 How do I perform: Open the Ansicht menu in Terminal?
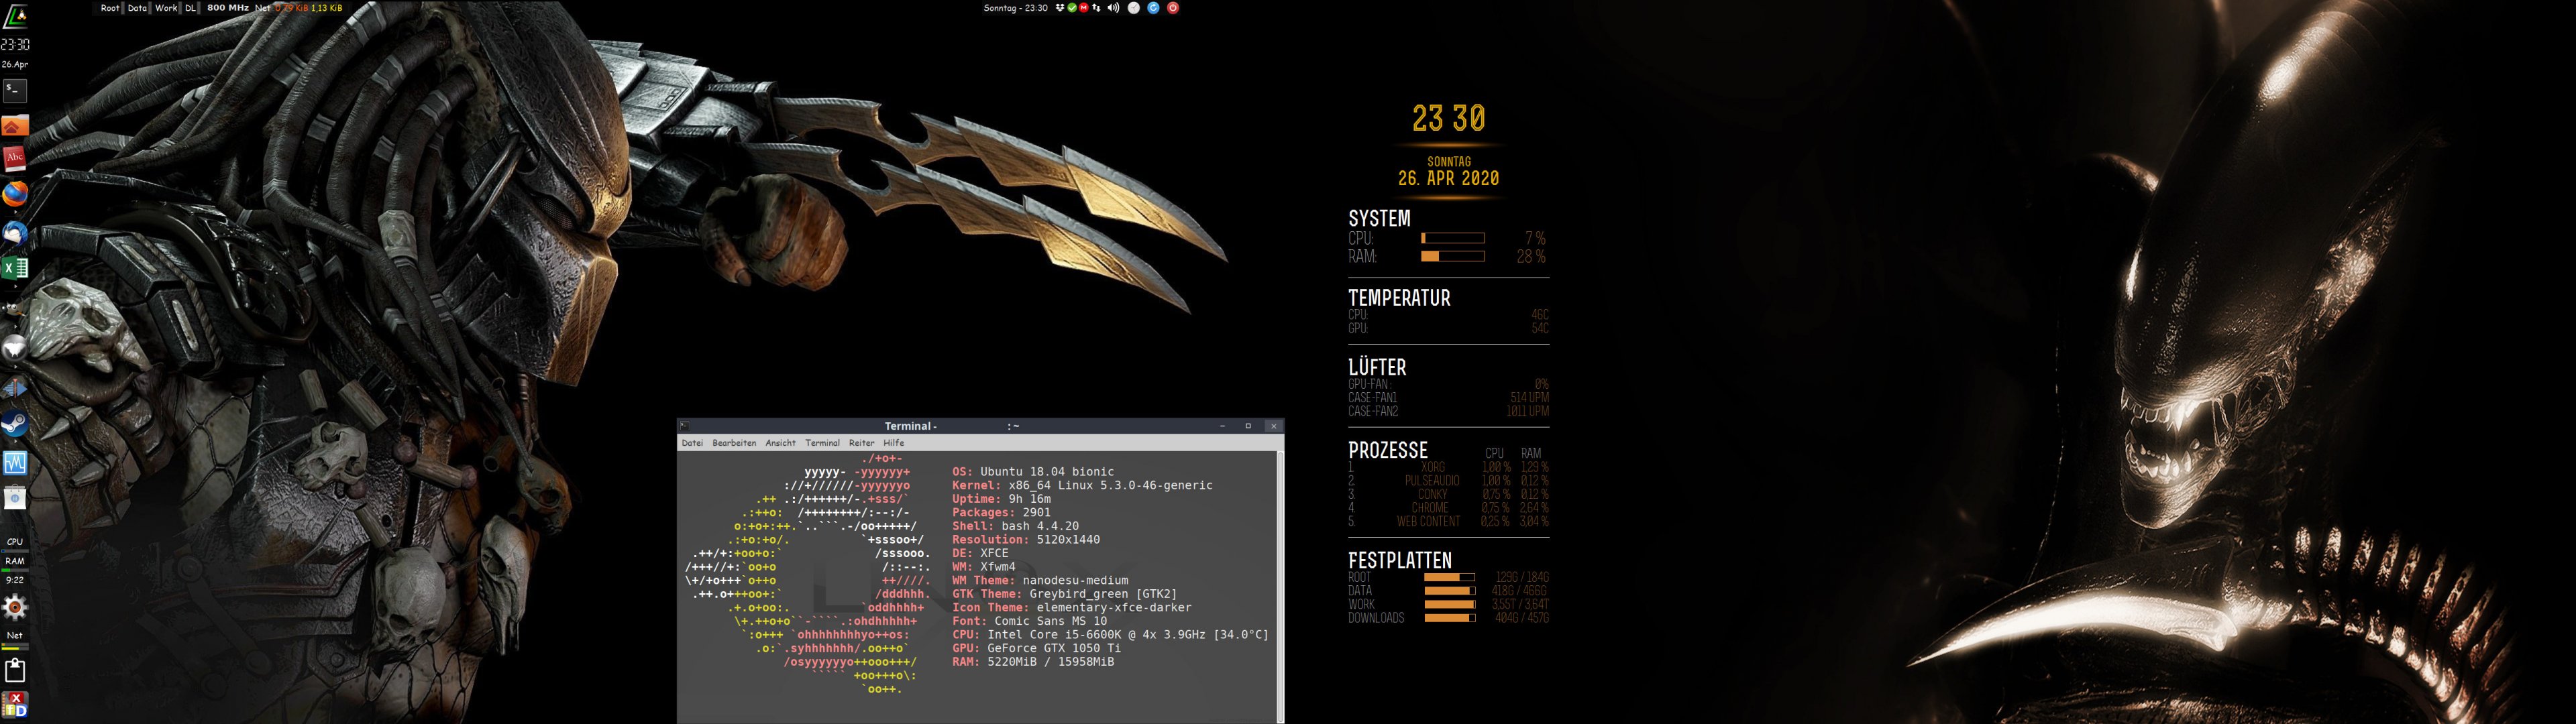coord(780,443)
